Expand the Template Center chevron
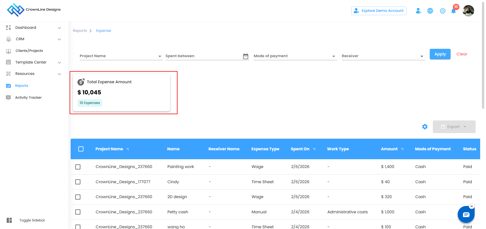Screen dimensions: 486x229 [x=59, y=63]
